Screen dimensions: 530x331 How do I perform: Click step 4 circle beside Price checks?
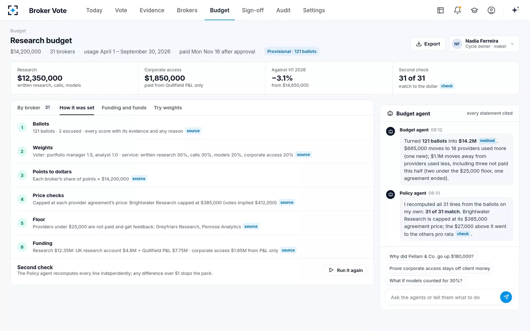pos(22,199)
